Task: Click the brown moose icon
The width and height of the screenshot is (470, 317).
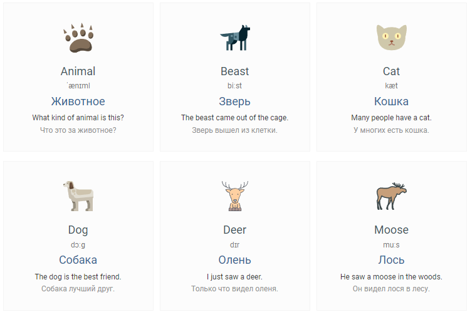Action: [x=392, y=196]
